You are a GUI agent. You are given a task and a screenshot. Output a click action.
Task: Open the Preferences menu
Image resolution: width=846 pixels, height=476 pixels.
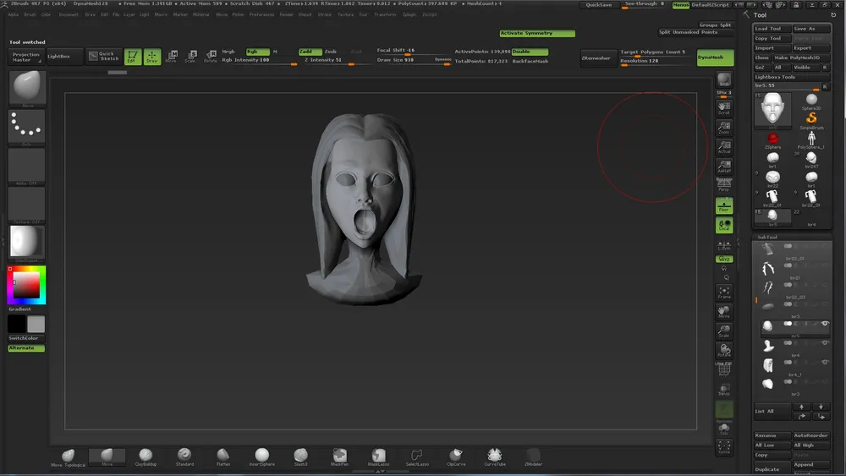261,14
